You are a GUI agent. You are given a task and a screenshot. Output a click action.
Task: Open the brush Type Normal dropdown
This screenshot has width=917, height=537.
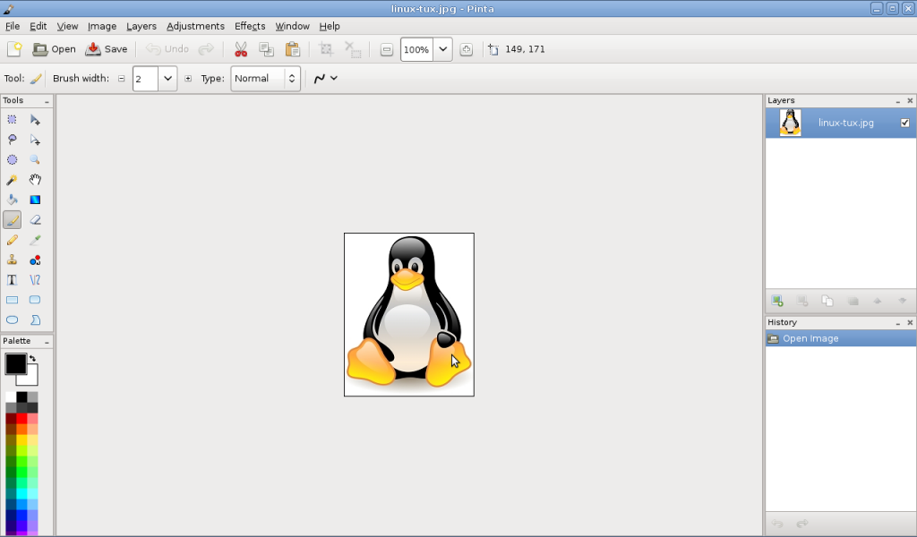click(265, 78)
